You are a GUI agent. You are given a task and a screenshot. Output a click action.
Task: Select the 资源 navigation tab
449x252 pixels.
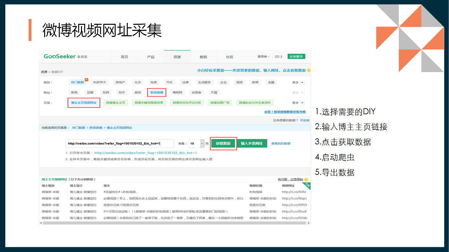coord(177,57)
